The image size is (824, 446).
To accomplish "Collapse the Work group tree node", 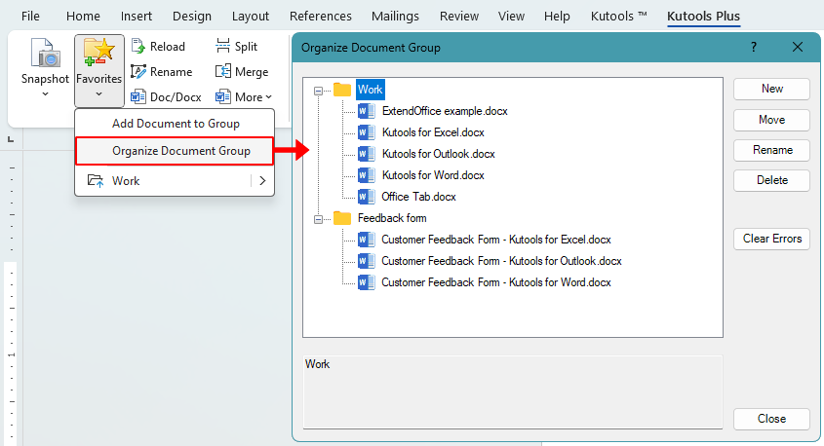I will [319, 91].
